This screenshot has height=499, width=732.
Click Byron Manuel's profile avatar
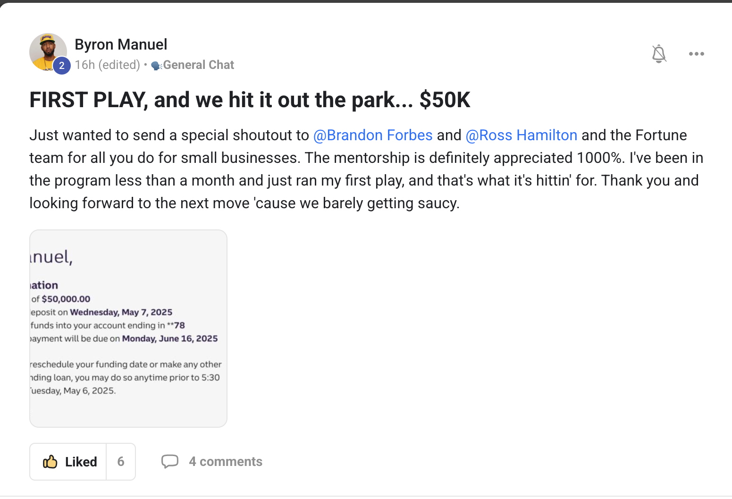click(x=47, y=51)
